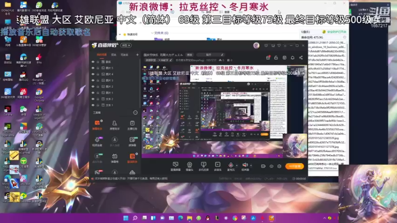Hide the 图片 4 layer

click(93, 74)
